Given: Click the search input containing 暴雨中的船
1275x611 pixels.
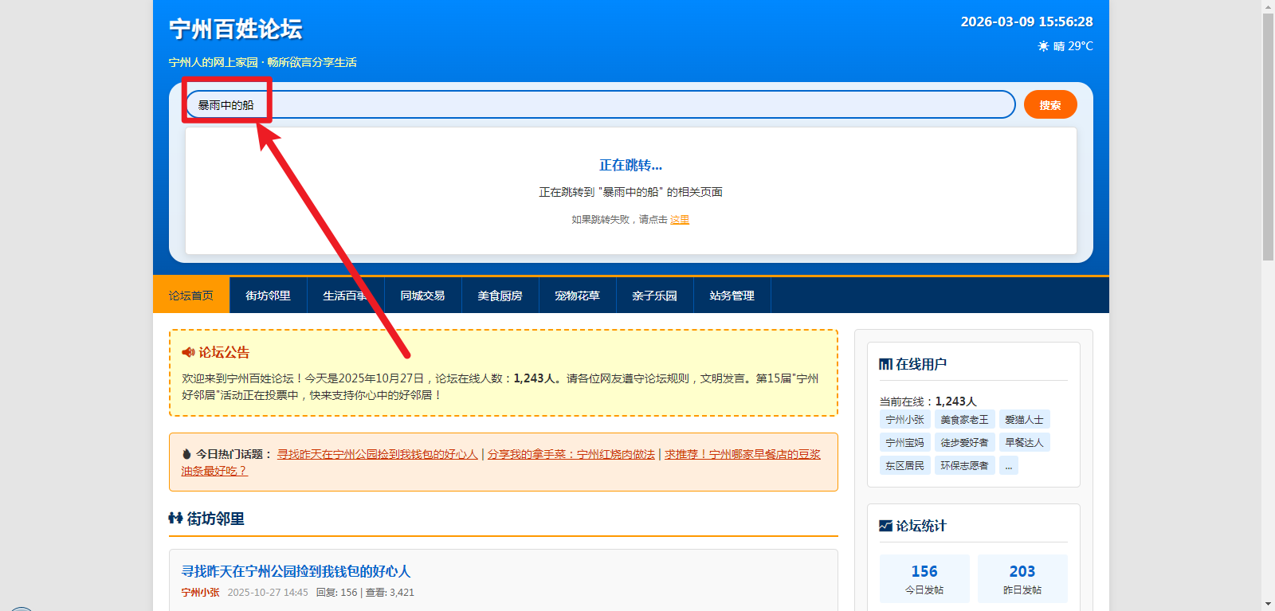Looking at the screenshot, I should [x=600, y=104].
